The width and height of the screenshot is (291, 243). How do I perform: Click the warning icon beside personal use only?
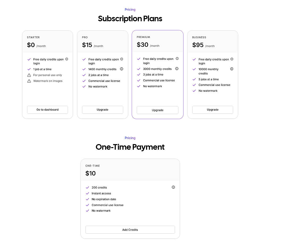[x=29, y=75]
